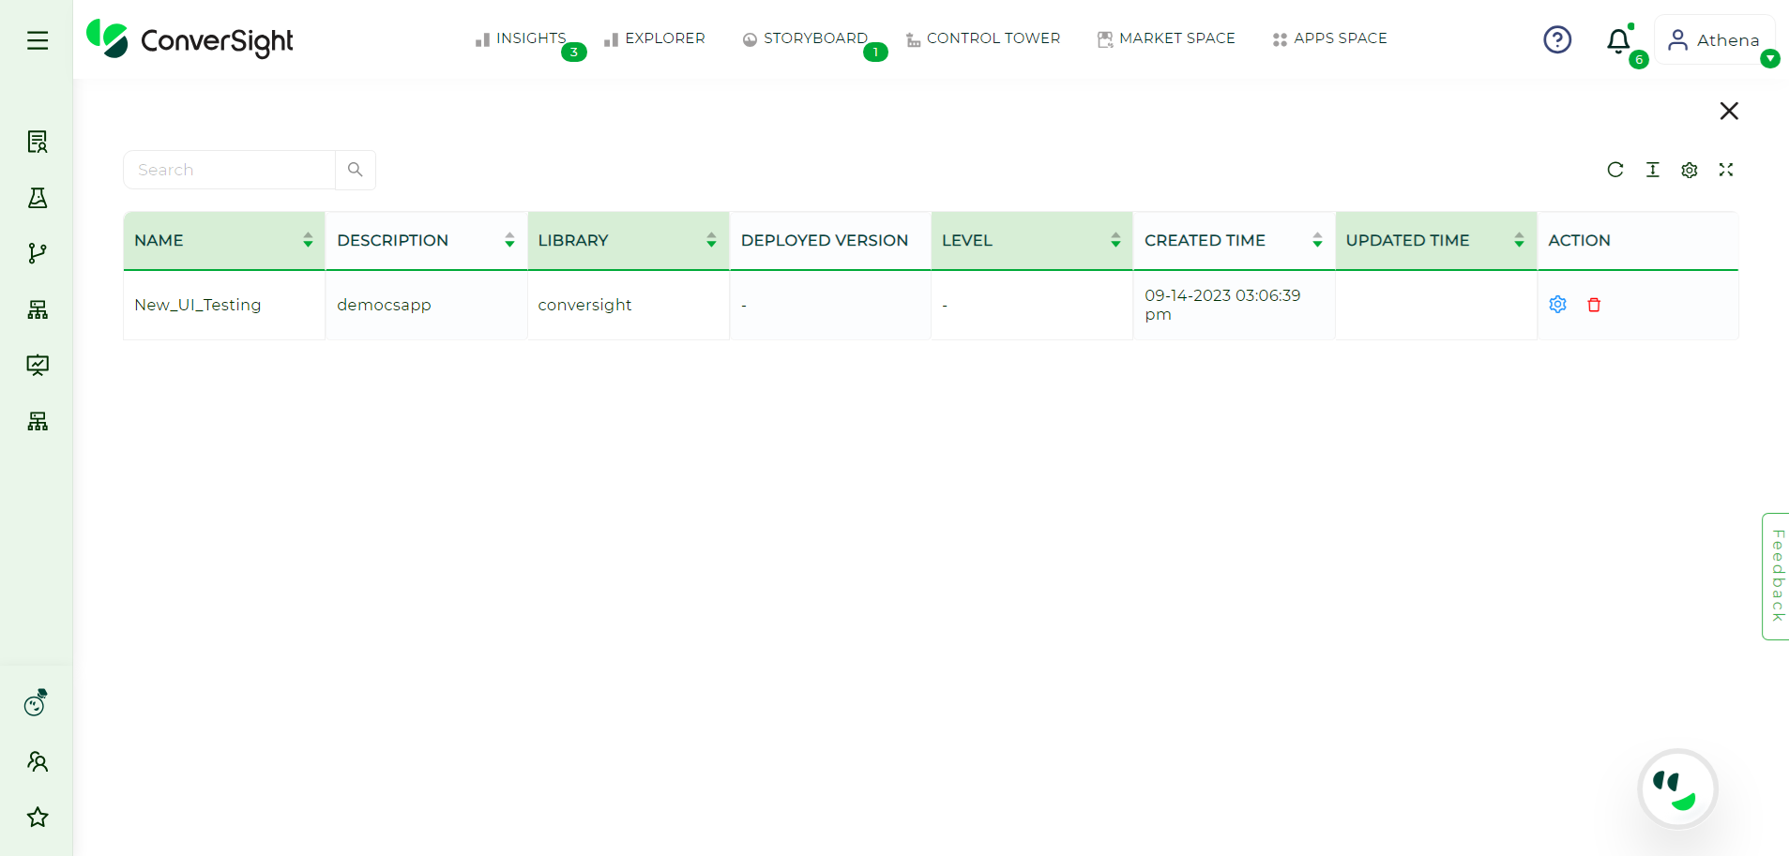Click the Storyboard badge showing 1
This screenshot has height=856, width=1789.
[x=875, y=53]
